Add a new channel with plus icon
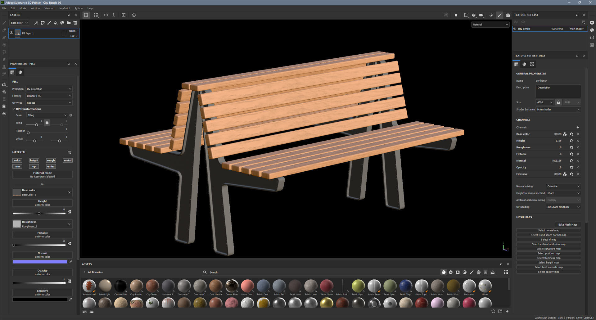Screen dimensions: 596x320 [578, 127]
